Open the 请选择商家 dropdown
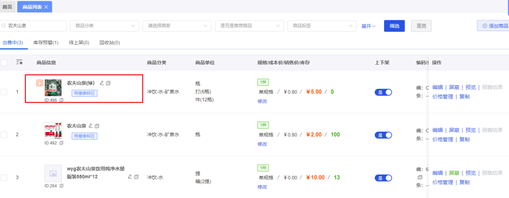The width and height of the screenshot is (509, 198). coord(177,26)
